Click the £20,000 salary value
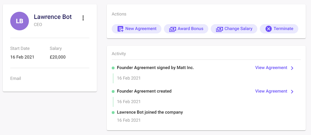 [57, 57]
